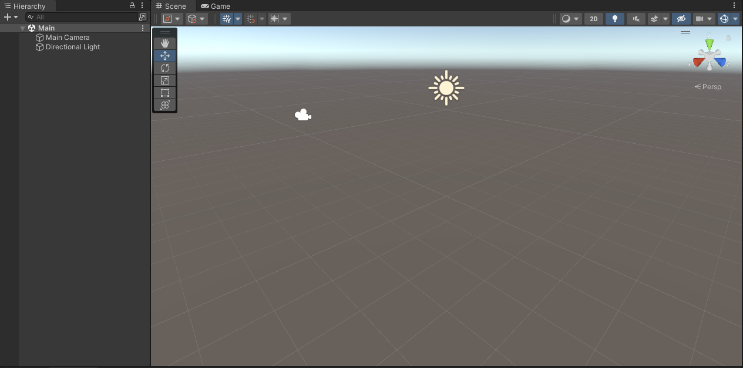Switch to the Game tab
Screen dimensions: 743x368
pyautogui.click(x=216, y=6)
